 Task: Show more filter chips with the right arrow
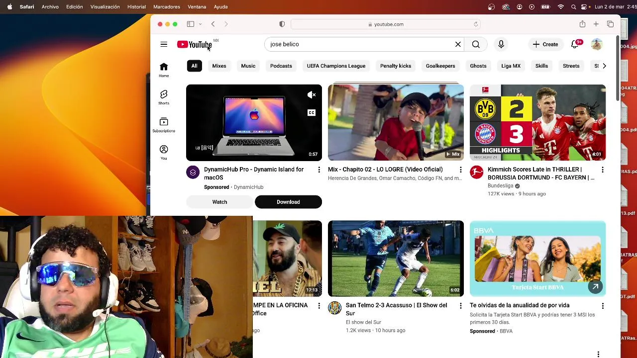(604, 66)
